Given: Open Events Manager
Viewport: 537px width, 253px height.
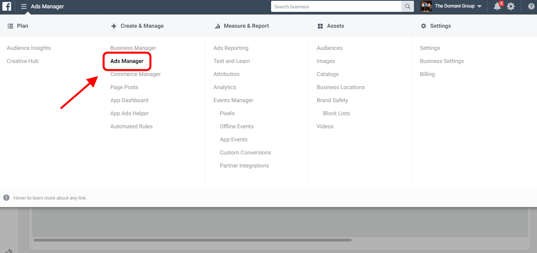Looking at the screenshot, I should pyautogui.click(x=233, y=100).
